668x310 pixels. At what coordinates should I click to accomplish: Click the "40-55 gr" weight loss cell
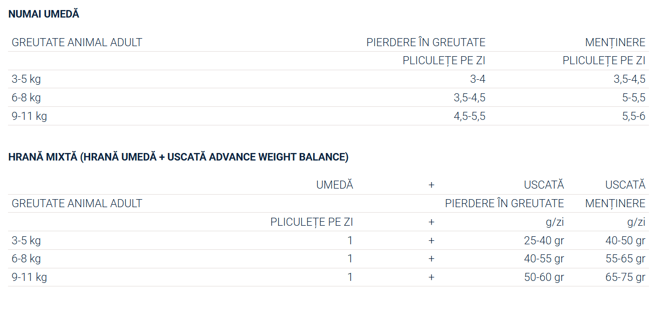544,259
